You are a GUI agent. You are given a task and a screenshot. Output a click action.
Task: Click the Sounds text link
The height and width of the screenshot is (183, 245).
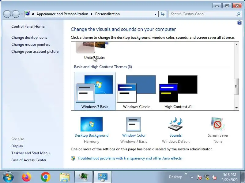pos(175,135)
